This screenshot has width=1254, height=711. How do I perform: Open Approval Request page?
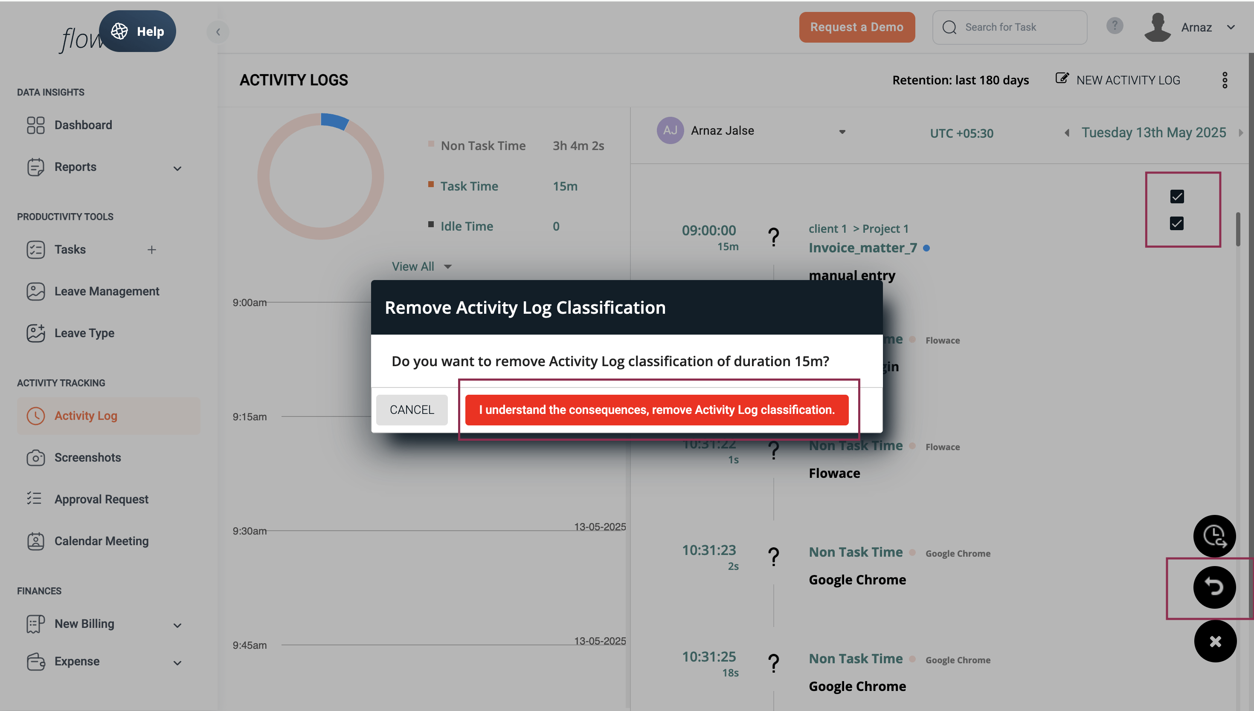pyautogui.click(x=101, y=499)
